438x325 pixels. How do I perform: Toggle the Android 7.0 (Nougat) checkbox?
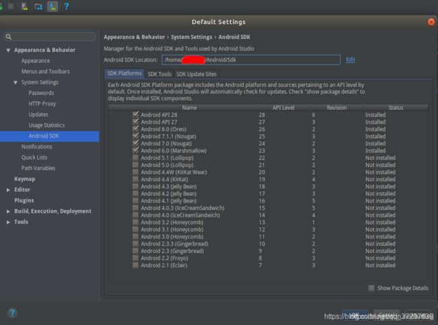tap(135, 143)
